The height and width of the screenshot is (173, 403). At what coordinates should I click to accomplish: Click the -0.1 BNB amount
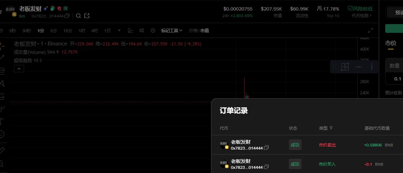tap(373, 164)
